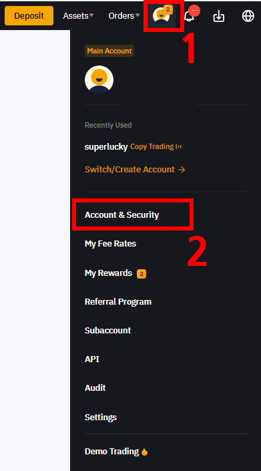Open My Fee Rates
This screenshot has width=261, height=471.
[x=110, y=243]
